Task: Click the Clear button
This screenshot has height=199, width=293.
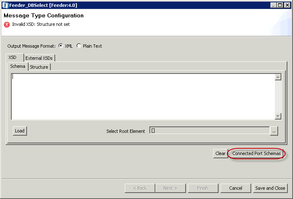Action: pos(221,153)
